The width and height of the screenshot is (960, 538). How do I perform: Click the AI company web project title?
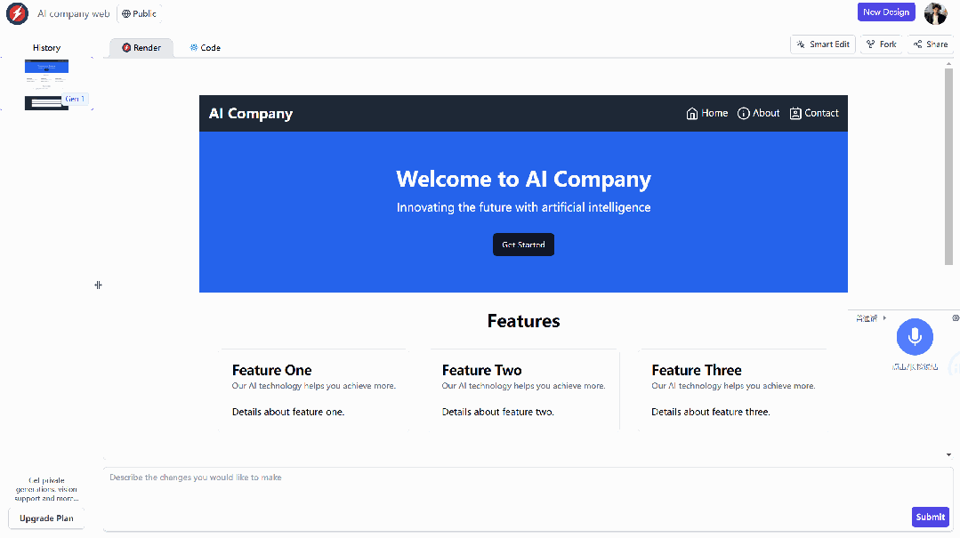[x=74, y=13]
